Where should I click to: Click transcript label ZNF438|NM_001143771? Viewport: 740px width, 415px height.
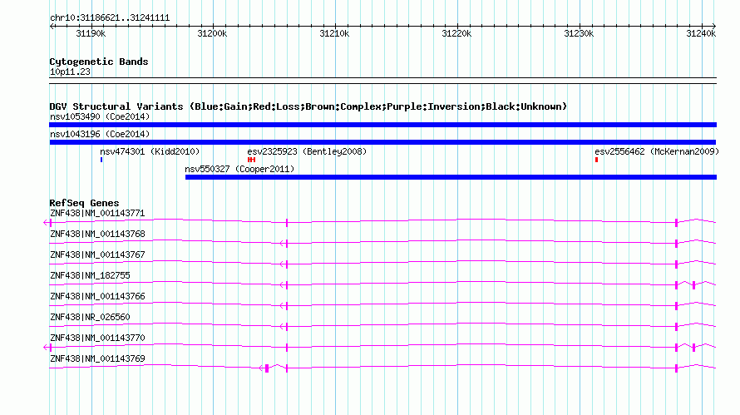pos(97,214)
